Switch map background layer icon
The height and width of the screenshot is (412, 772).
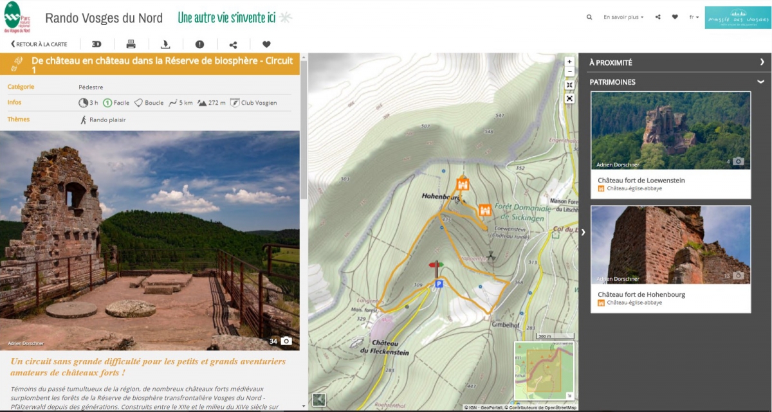coord(319,400)
